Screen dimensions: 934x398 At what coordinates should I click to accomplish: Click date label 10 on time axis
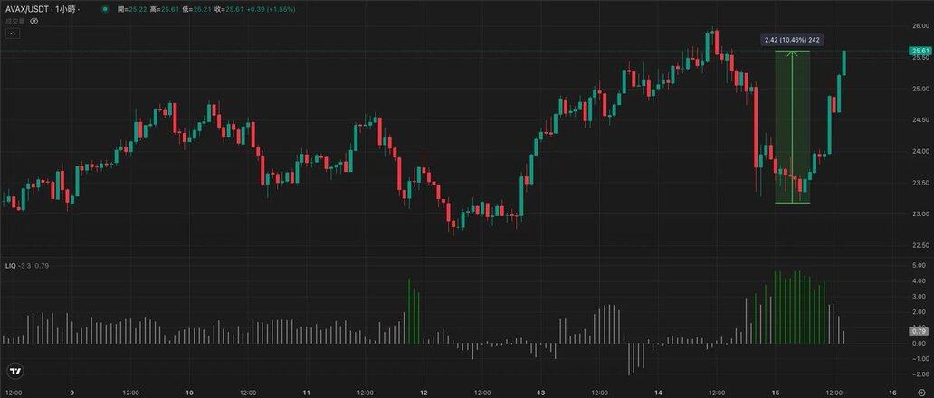(189, 393)
